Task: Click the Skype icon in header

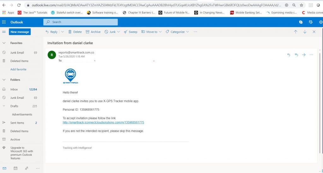Action: (301, 22)
